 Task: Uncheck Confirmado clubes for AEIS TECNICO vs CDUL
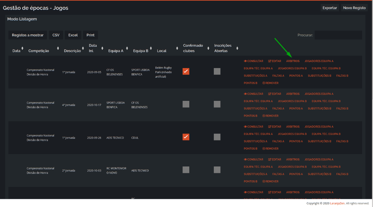pos(186,137)
